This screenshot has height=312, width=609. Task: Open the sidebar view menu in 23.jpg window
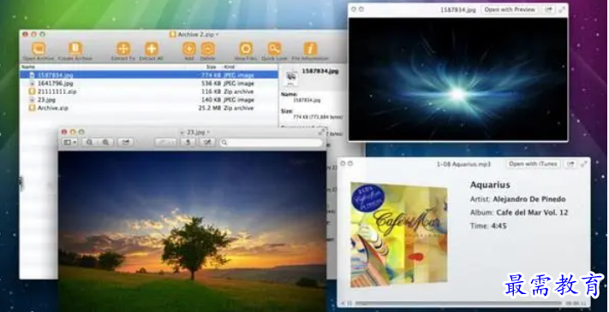pyautogui.click(x=70, y=143)
